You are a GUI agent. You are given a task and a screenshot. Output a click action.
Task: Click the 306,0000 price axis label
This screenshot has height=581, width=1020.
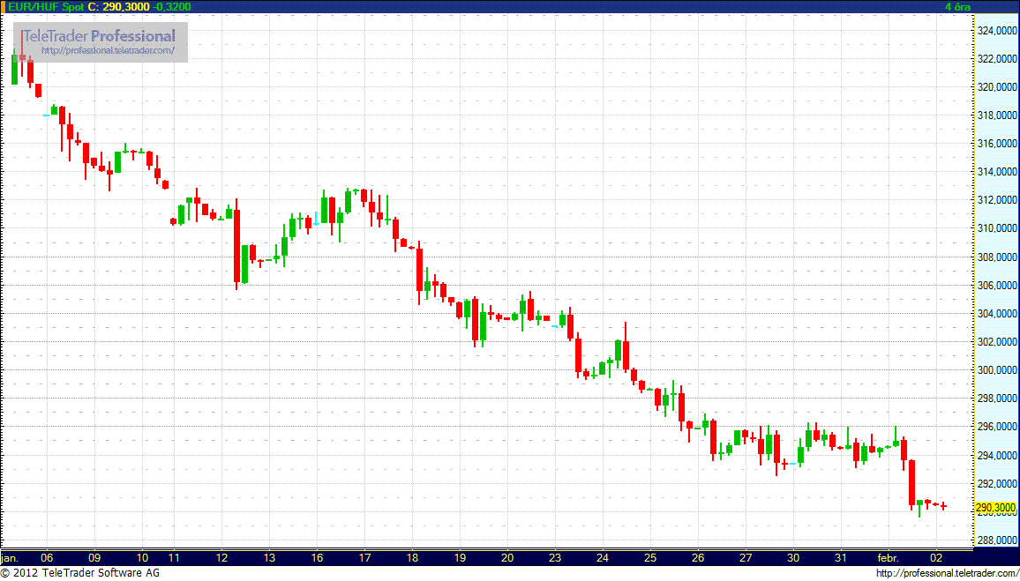click(996, 285)
